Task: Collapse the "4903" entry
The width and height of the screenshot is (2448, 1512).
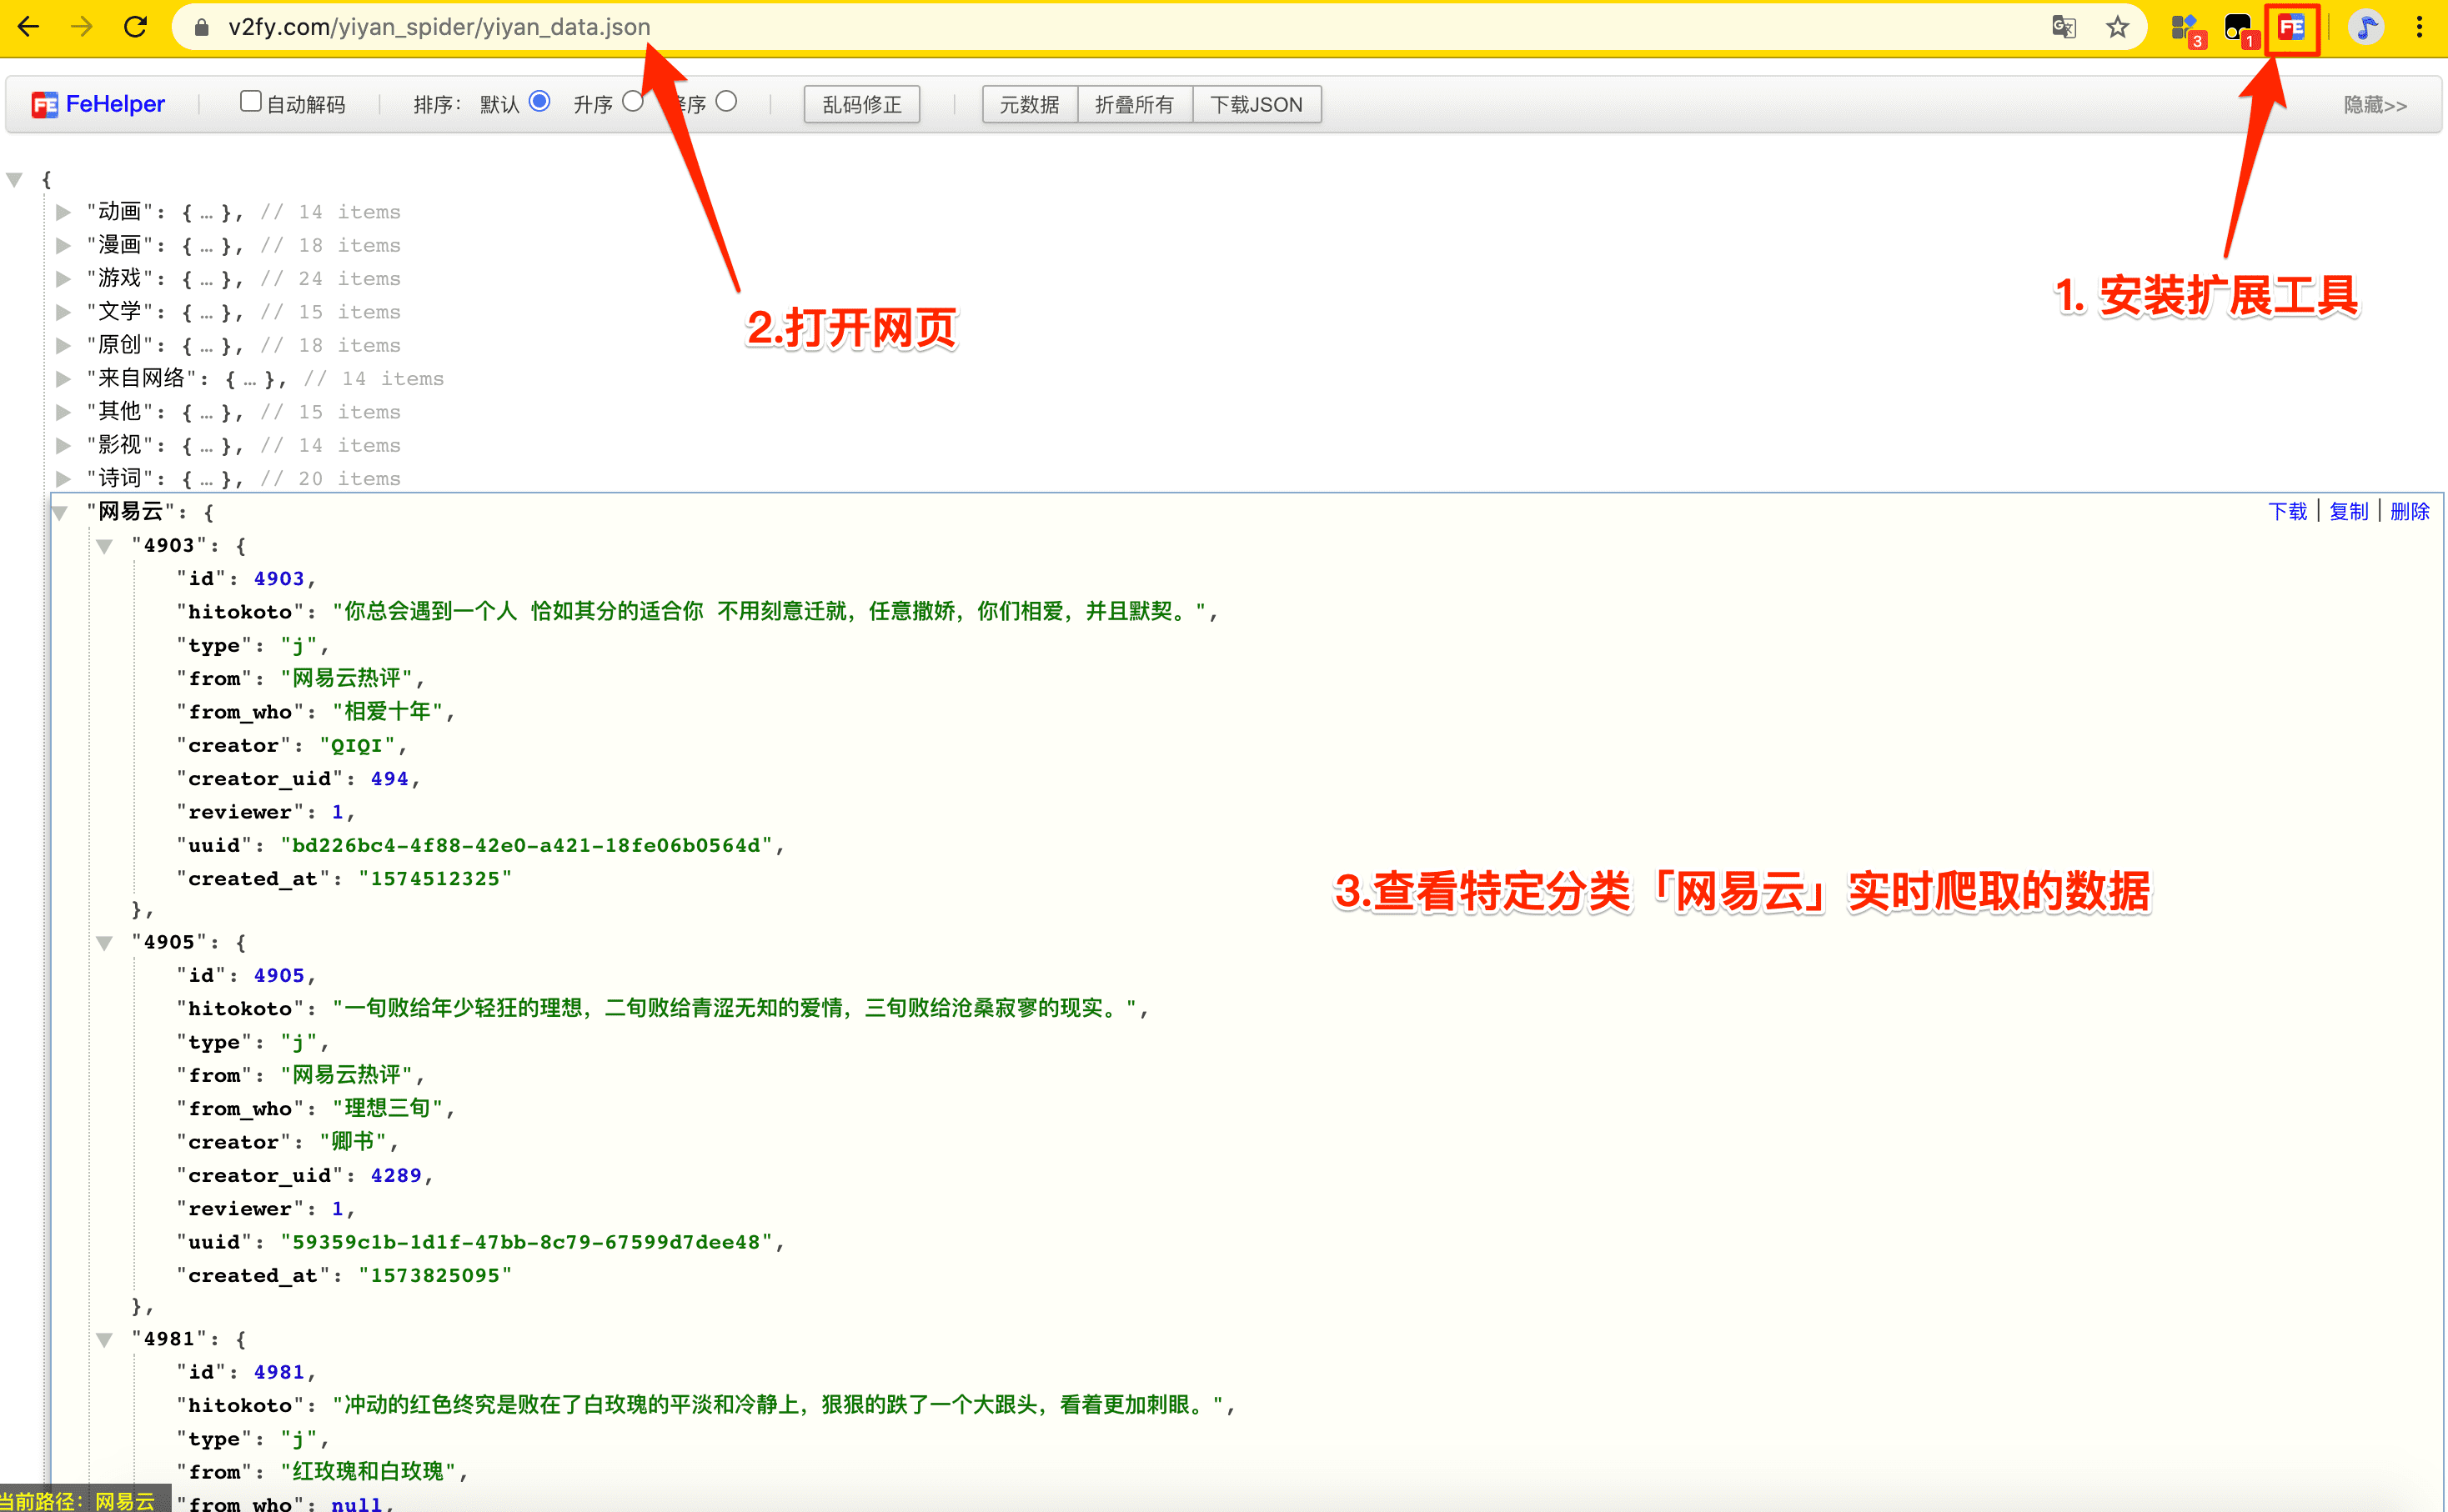Action: [104, 546]
